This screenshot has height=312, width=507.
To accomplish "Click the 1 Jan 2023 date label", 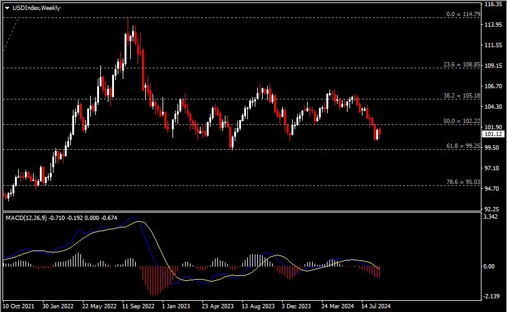I will click(x=176, y=306).
